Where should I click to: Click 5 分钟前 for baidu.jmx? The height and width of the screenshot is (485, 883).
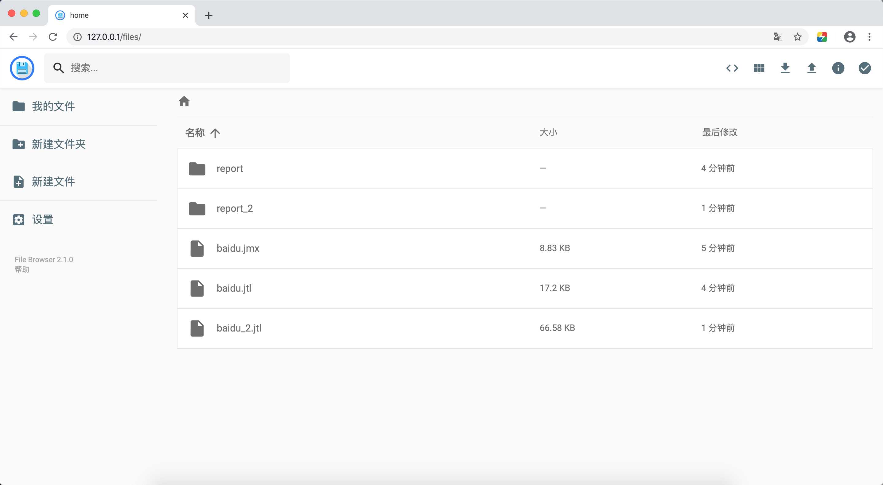[718, 248]
